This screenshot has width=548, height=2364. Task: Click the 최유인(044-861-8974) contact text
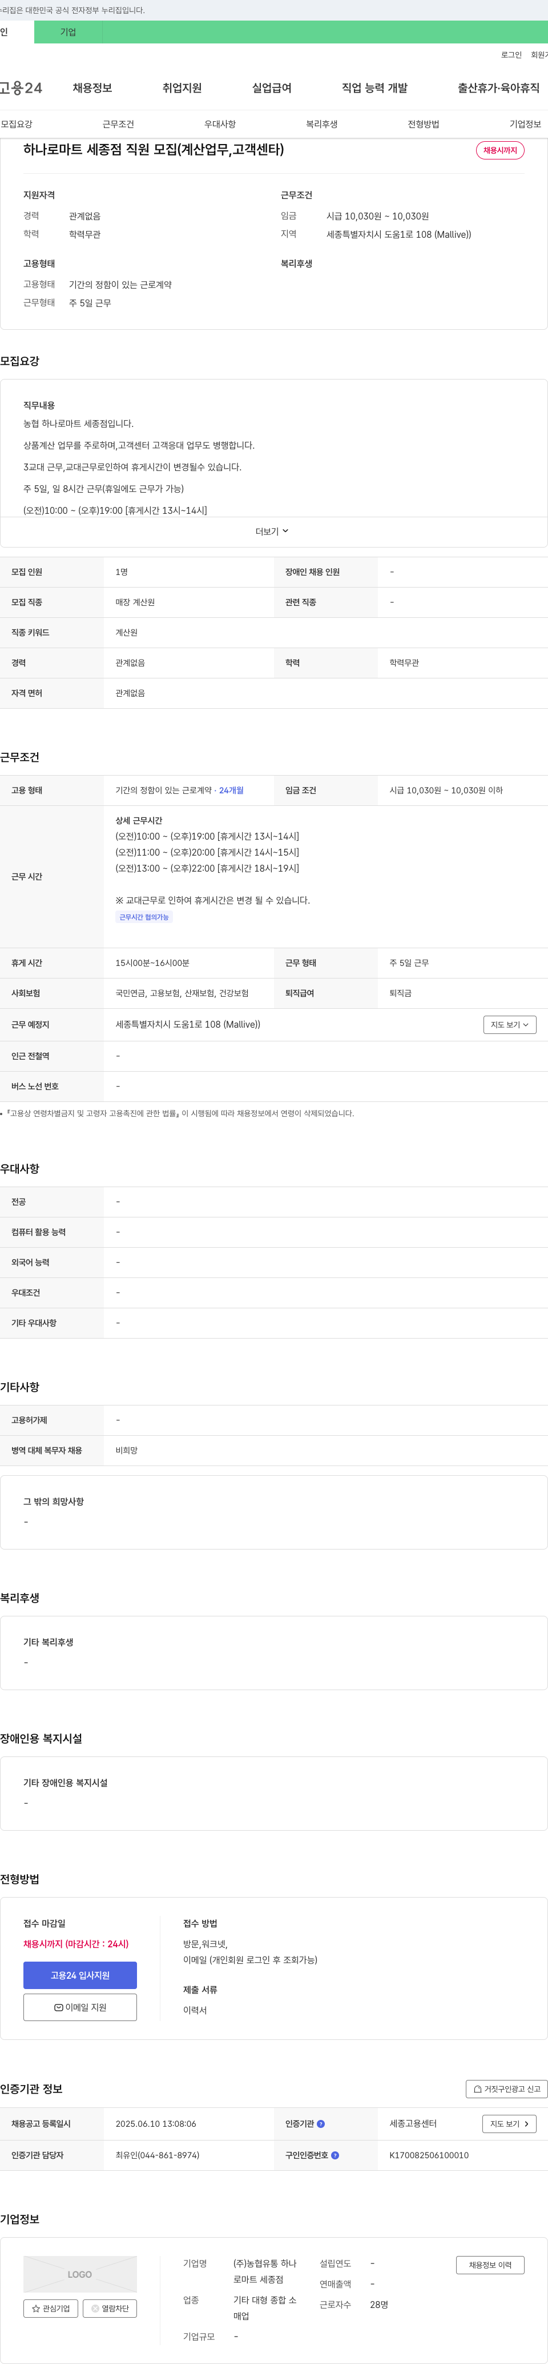[x=158, y=2155]
